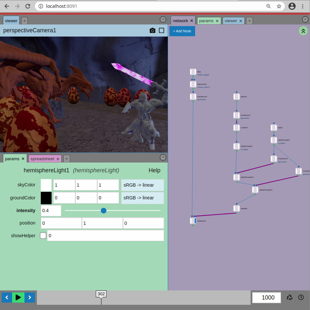This screenshot has width=310, height=310.
Task: Switch to the network tab
Action: click(x=180, y=21)
